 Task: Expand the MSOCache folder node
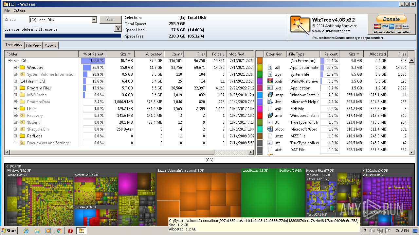(15, 95)
